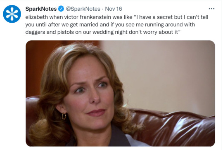Image resolution: width=223 pixels, height=150 pixels.
Task: Click the gold hoop earring in photo
Action: point(64,116)
